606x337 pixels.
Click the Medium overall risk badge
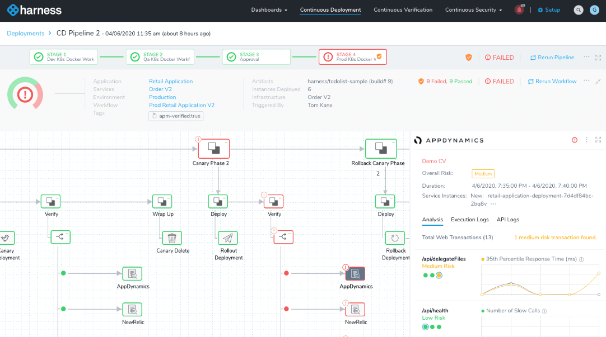pyautogui.click(x=483, y=174)
